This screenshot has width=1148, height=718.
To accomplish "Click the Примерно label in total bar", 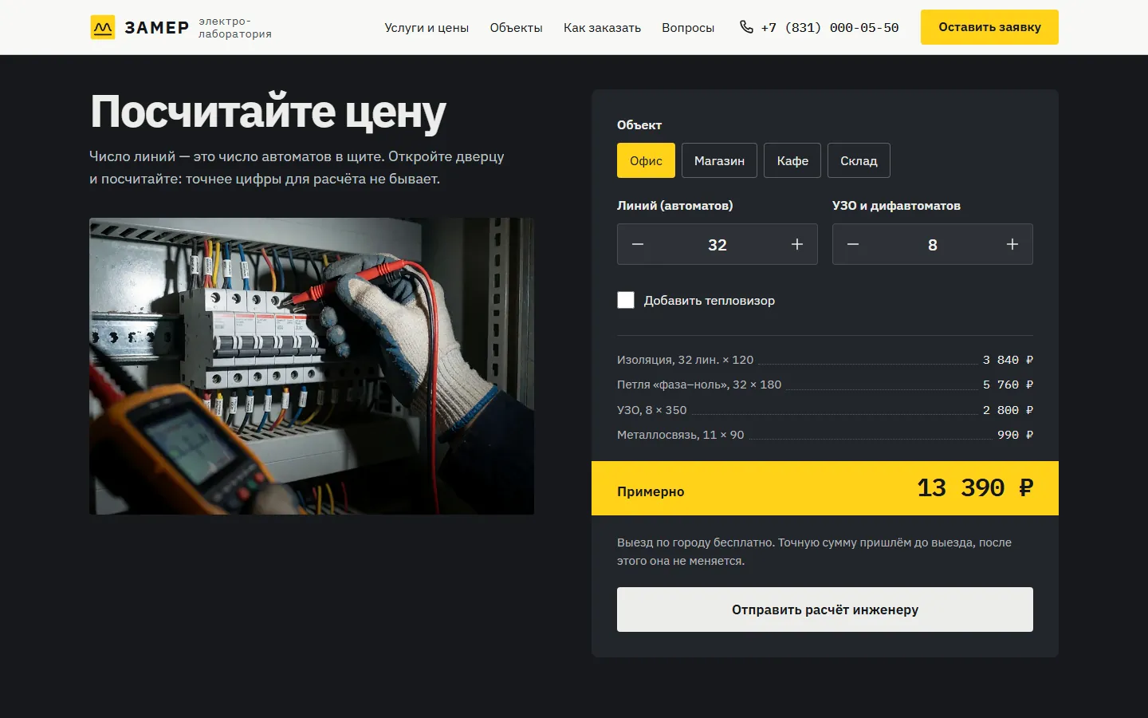I will point(651,491).
